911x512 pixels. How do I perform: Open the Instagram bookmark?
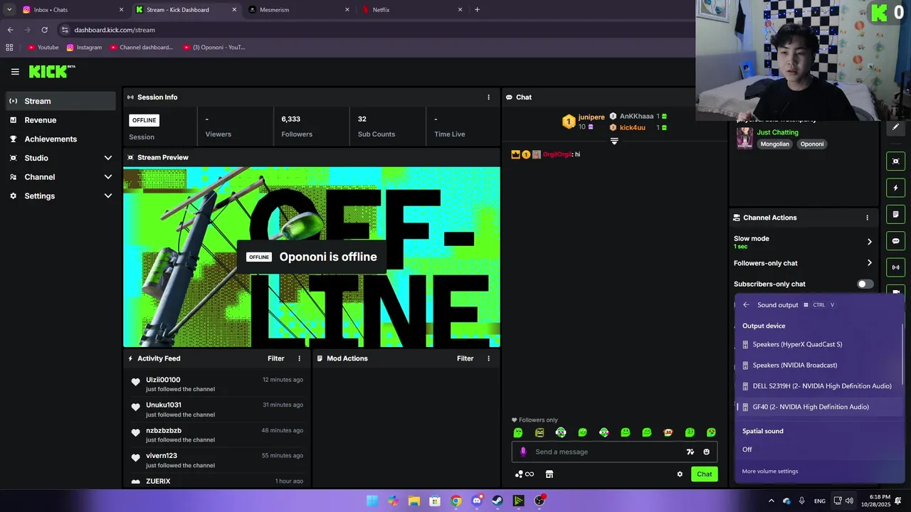[84, 48]
